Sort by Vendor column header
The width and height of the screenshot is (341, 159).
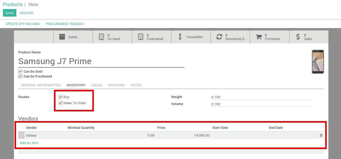click(x=31, y=127)
